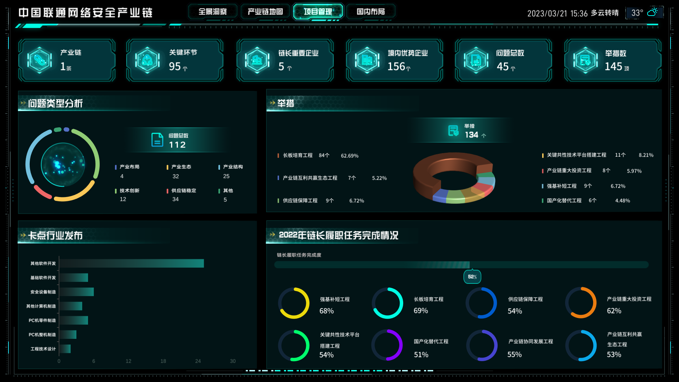Click the 长板培育工程 69% cyan ring
Viewport: 679px width, 382px height.
(388, 303)
